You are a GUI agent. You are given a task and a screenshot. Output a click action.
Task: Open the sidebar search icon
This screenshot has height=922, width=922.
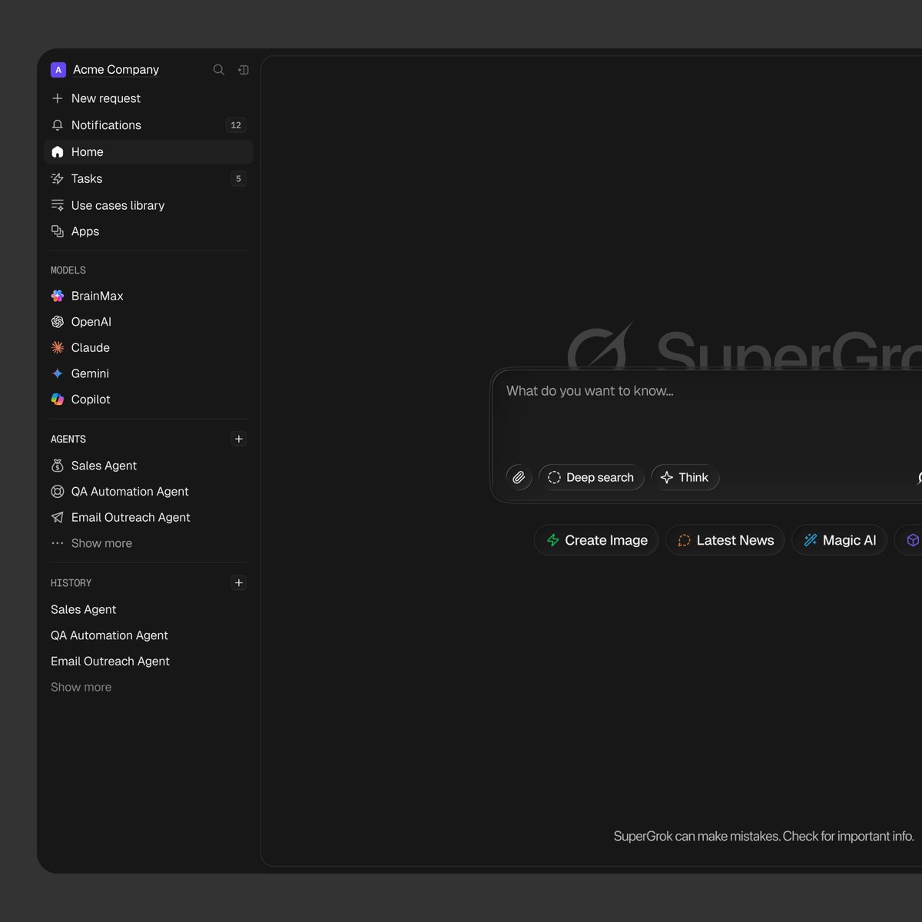pos(219,70)
